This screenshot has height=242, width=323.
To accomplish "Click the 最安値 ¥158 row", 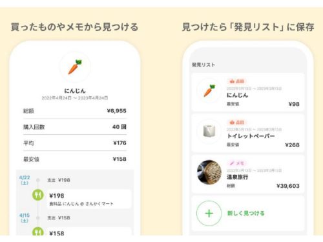I will coord(75,159).
